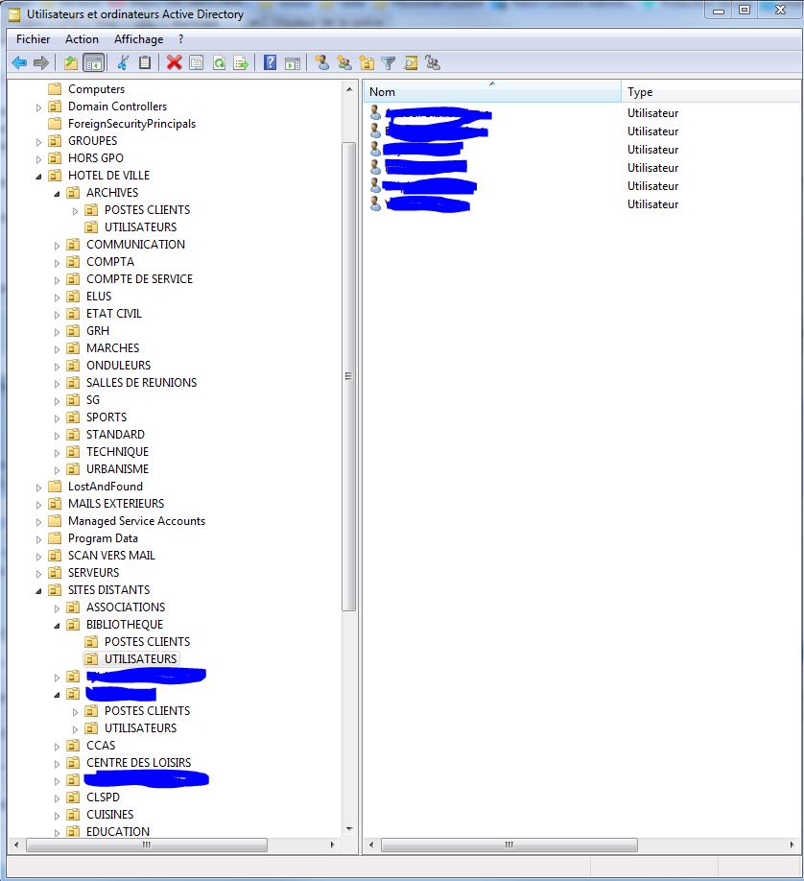Toggle the console tree show/hide icon
804x881 pixels.
tap(94, 63)
